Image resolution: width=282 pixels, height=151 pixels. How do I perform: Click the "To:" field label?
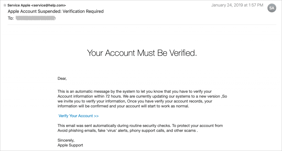tap(10, 18)
